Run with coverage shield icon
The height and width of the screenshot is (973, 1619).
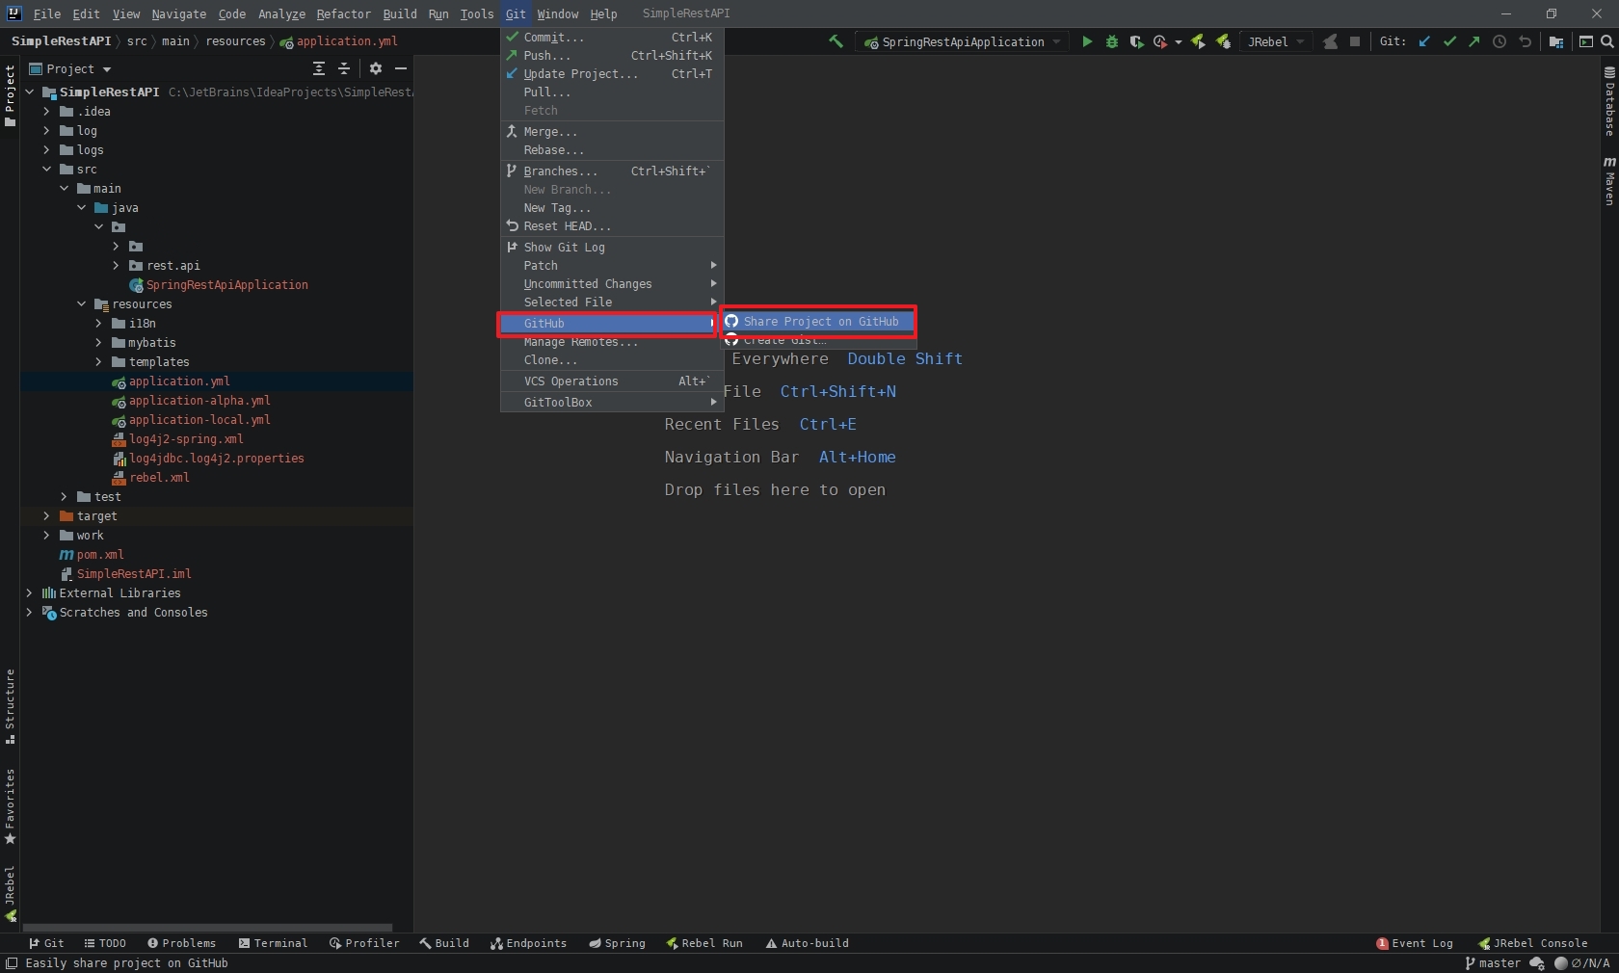tap(1136, 41)
